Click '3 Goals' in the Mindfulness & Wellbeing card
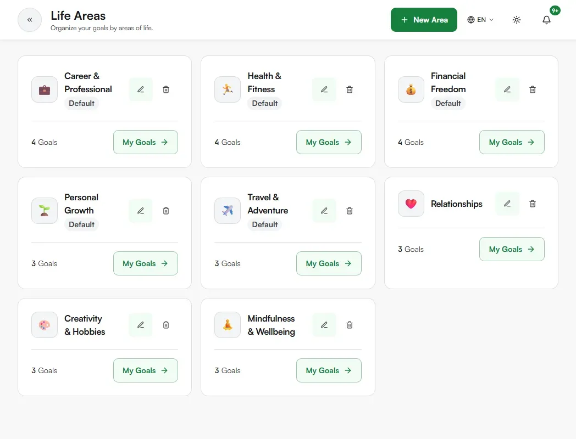The image size is (576, 439). click(228, 371)
